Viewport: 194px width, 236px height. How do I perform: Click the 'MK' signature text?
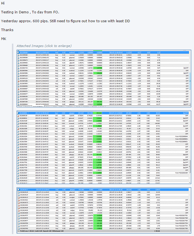coord(4,39)
